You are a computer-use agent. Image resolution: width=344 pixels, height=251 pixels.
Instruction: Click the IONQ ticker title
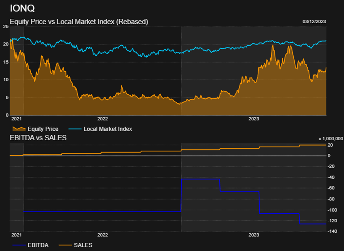pyautogui.click(x=22, y=8)
